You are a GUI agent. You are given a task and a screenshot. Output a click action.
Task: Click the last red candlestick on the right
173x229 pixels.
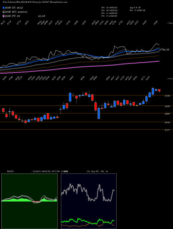coord(159,91)
